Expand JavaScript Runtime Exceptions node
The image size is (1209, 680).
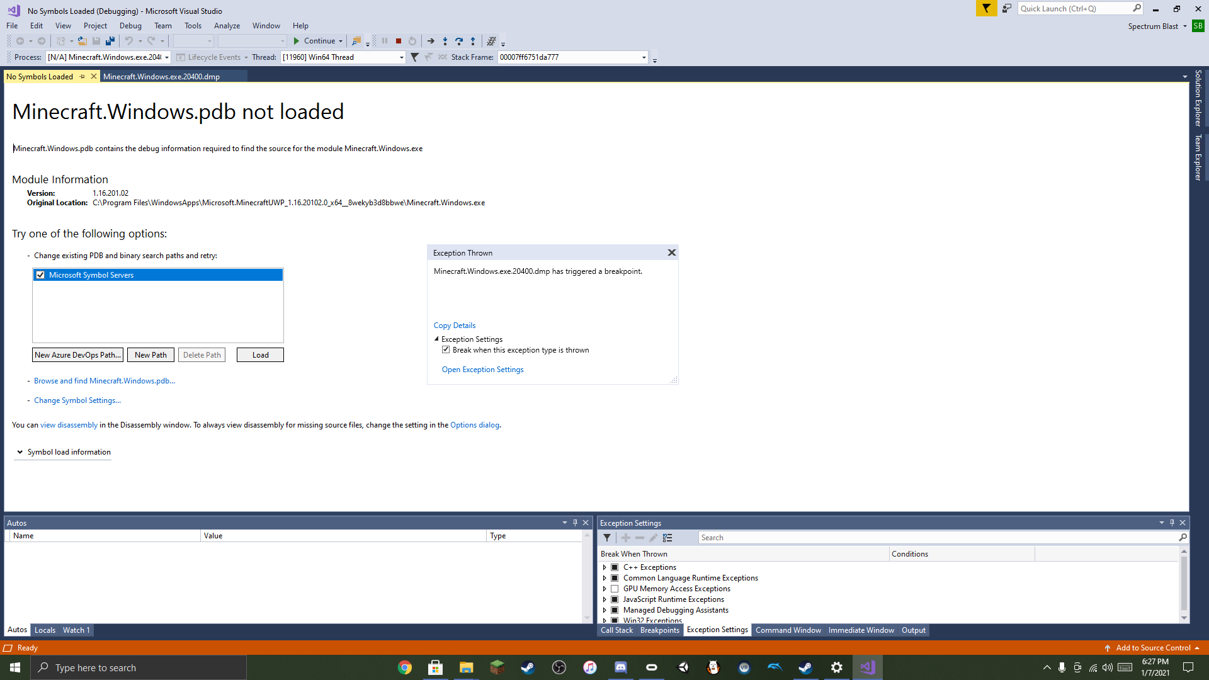coord(604,599)
